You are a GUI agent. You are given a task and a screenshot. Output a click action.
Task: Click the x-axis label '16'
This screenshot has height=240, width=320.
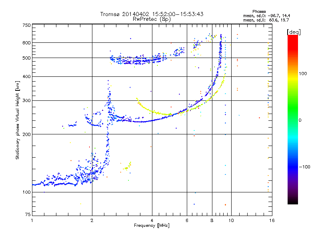[272, 220]
